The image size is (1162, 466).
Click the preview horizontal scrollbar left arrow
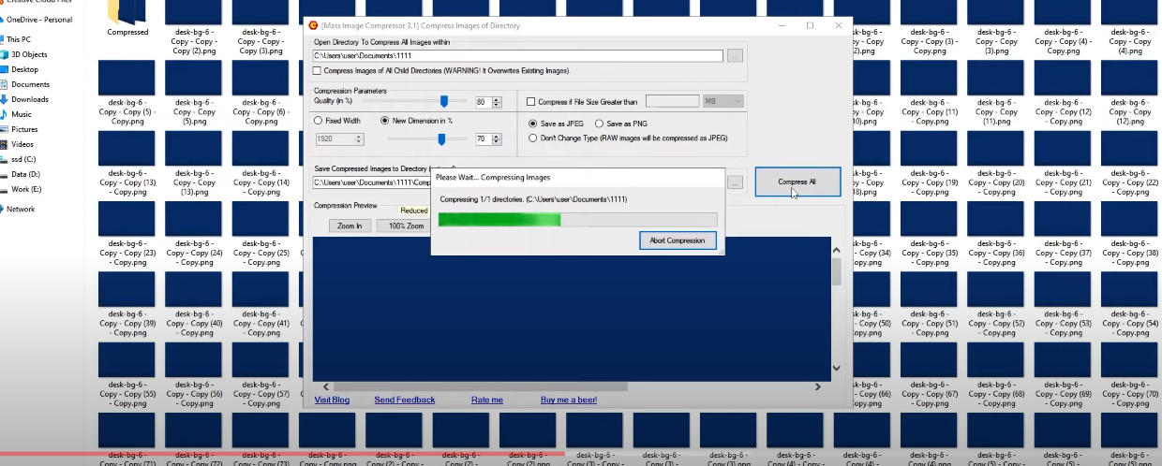326,386
